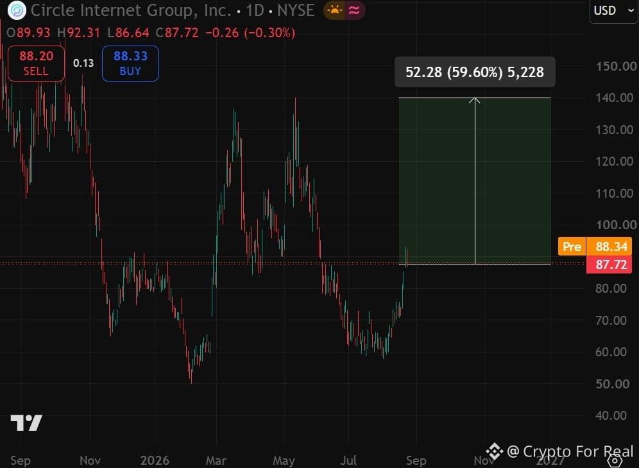Click the L86.64 low value in legend
The image size is (639, 468).
[x=128, y=33]
